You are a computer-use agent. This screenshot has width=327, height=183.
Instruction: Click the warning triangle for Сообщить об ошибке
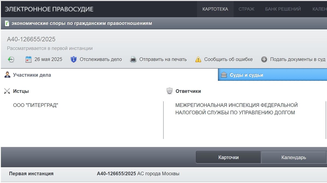tap(198, 59)
